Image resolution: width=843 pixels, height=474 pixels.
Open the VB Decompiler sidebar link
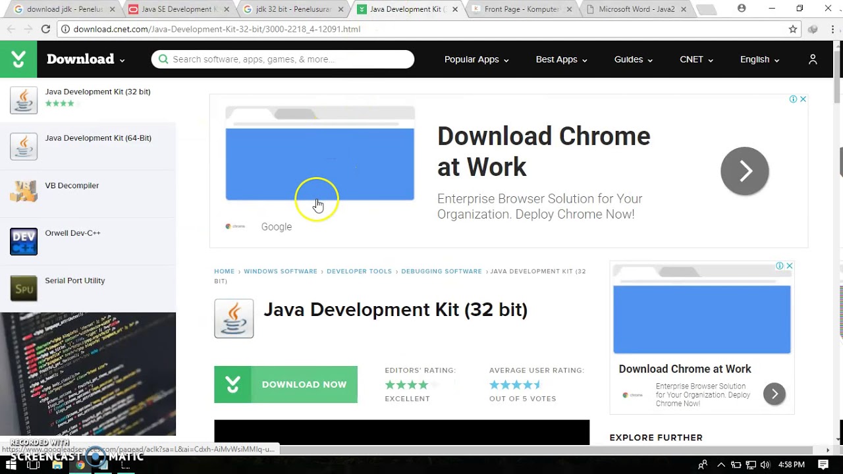tap(72, 186)
